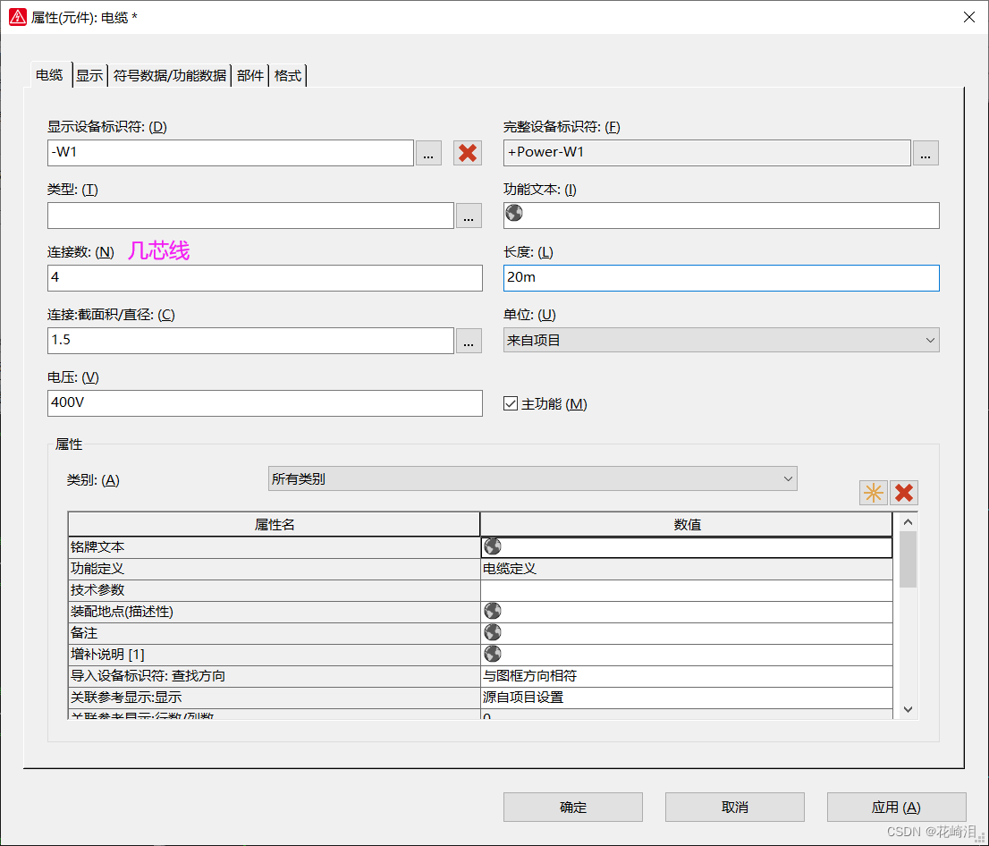Click the new property star icon
Screen dimensions: 989x846
(873, 493)
